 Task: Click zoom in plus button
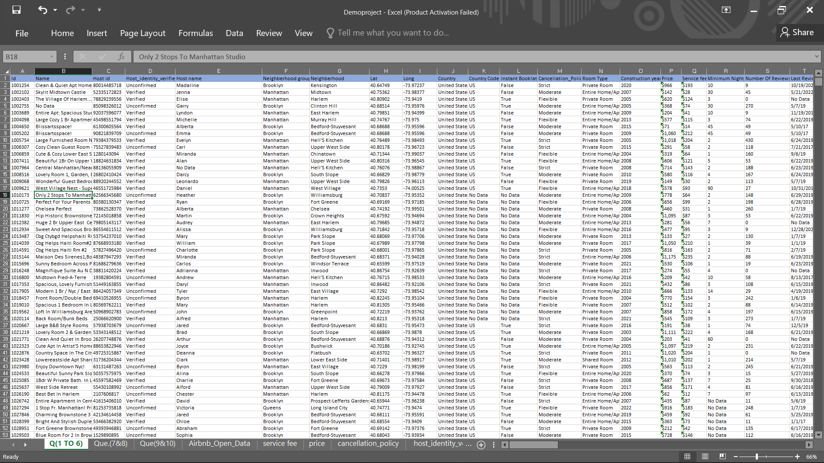[x=797, y=457]
